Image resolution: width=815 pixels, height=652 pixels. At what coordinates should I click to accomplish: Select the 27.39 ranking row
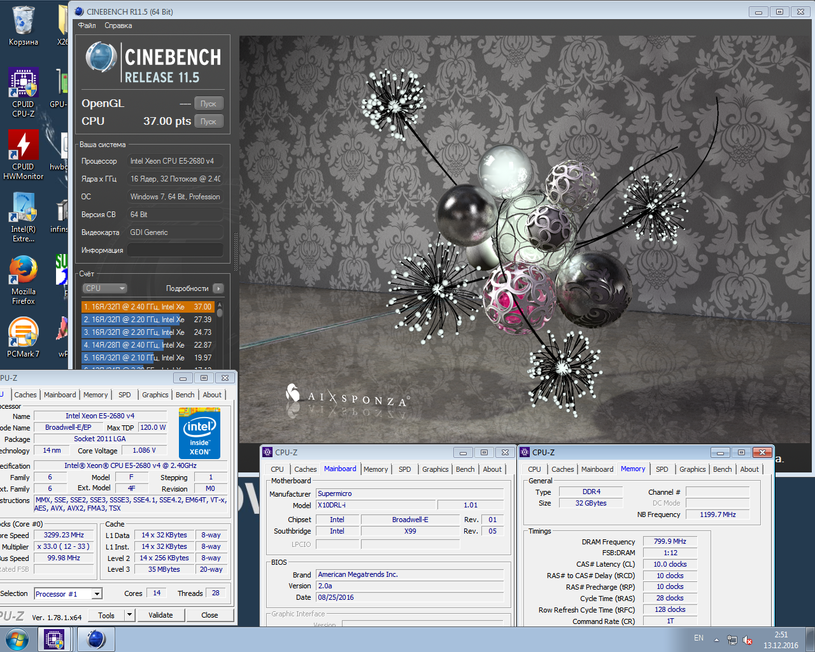(148, 320)
